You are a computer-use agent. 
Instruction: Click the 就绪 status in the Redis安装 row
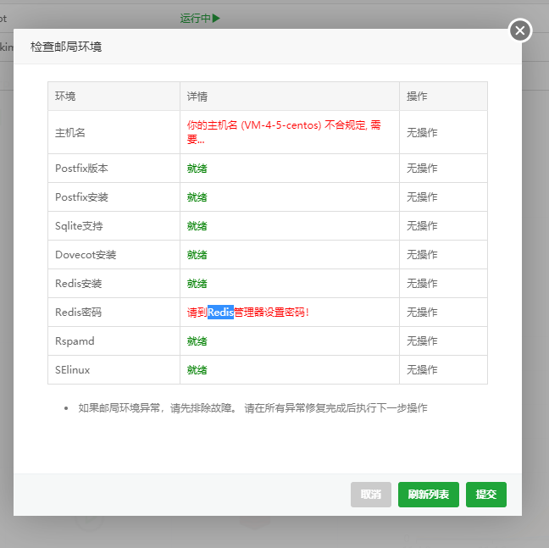click(x=197, y=283)
